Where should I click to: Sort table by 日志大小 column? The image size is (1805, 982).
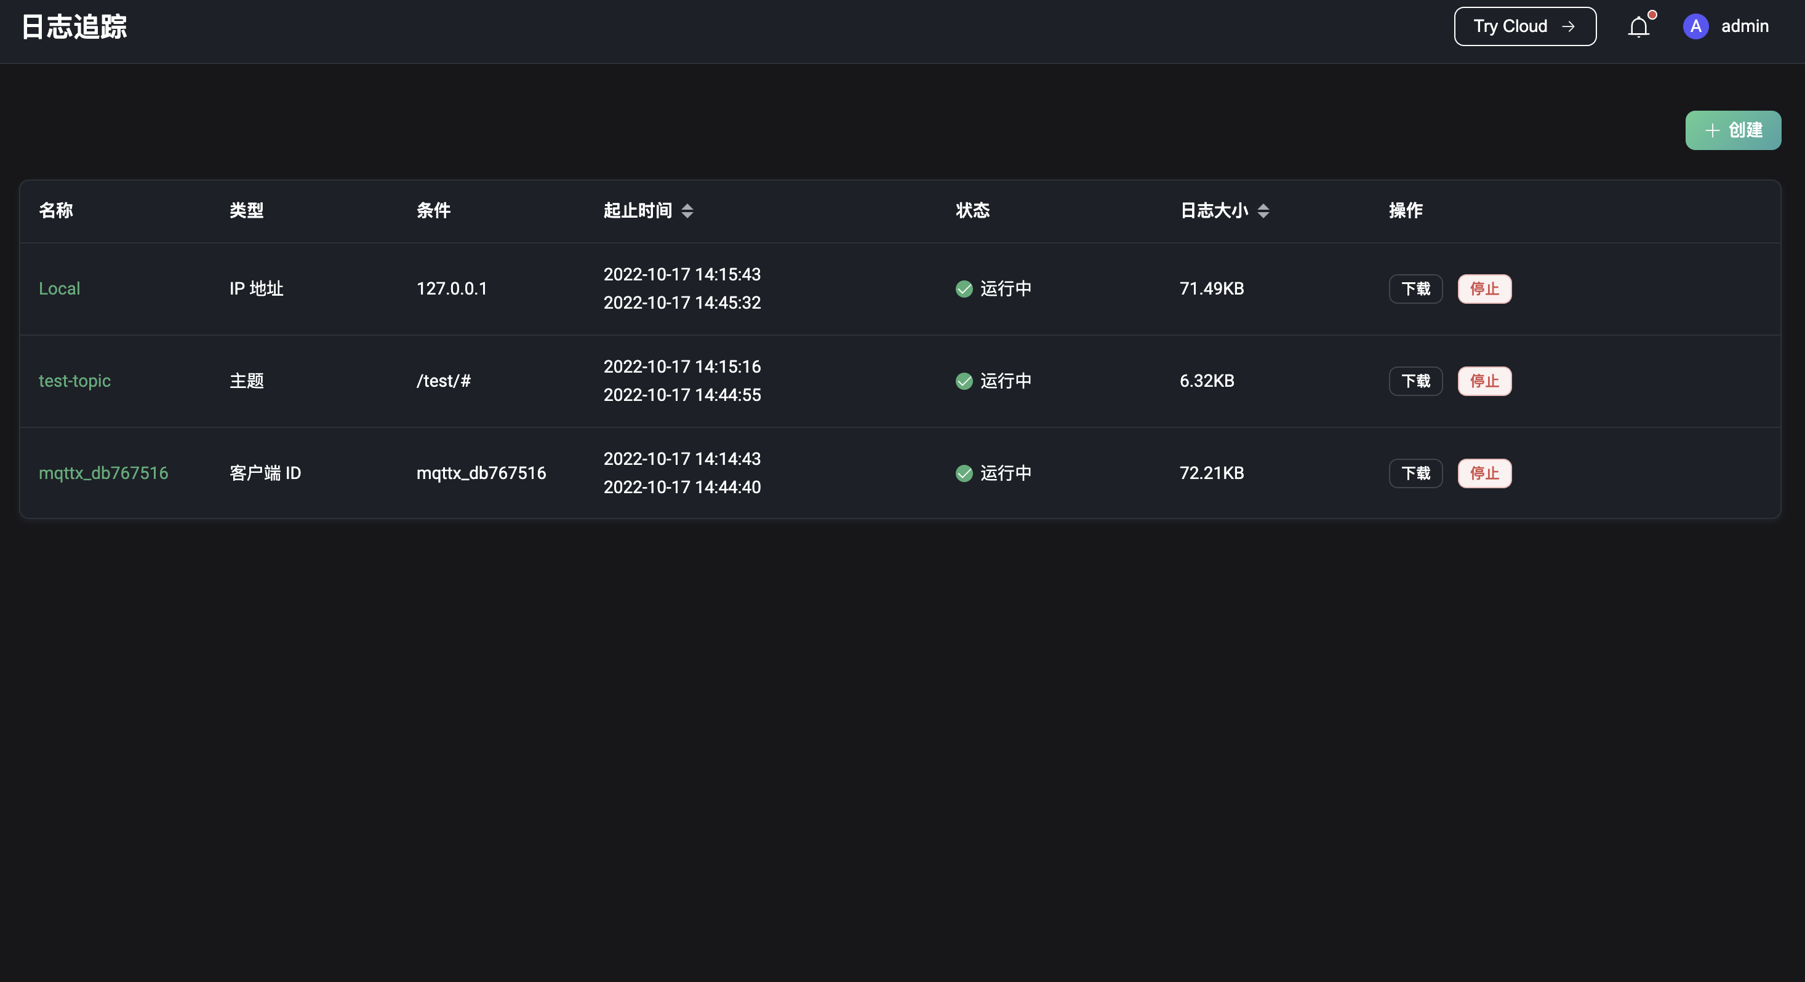(x=1263, y=211)
